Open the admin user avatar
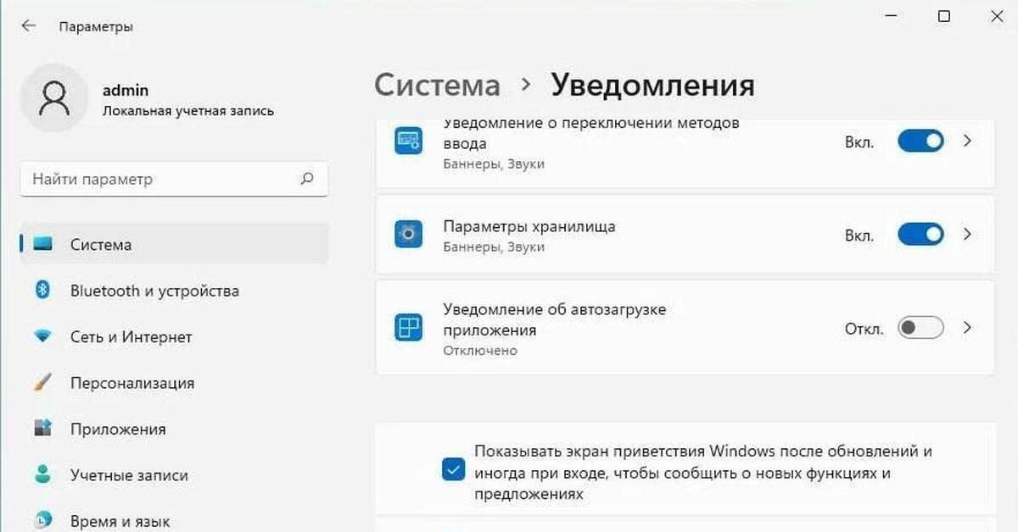This screenshot has width=1018, height=532. point(53,98)
